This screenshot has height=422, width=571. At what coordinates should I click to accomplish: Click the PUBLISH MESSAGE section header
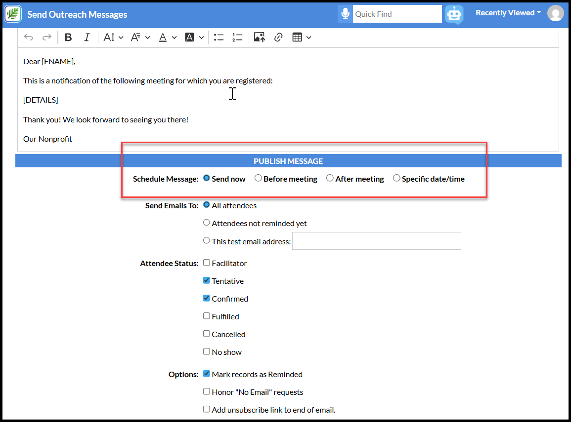pos(288,161)
